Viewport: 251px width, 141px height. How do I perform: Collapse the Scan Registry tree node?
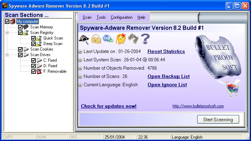click(x=7, y=33)
